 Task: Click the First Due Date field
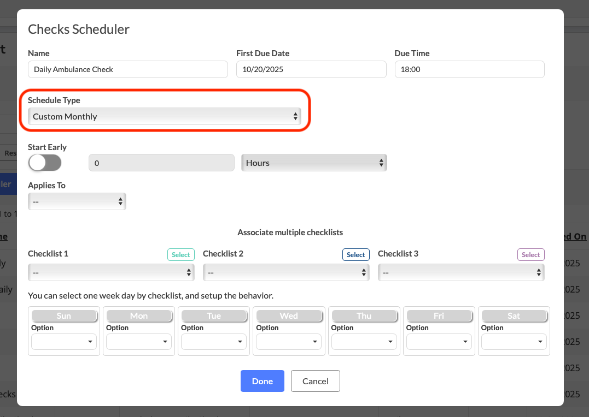click(311, 69)
